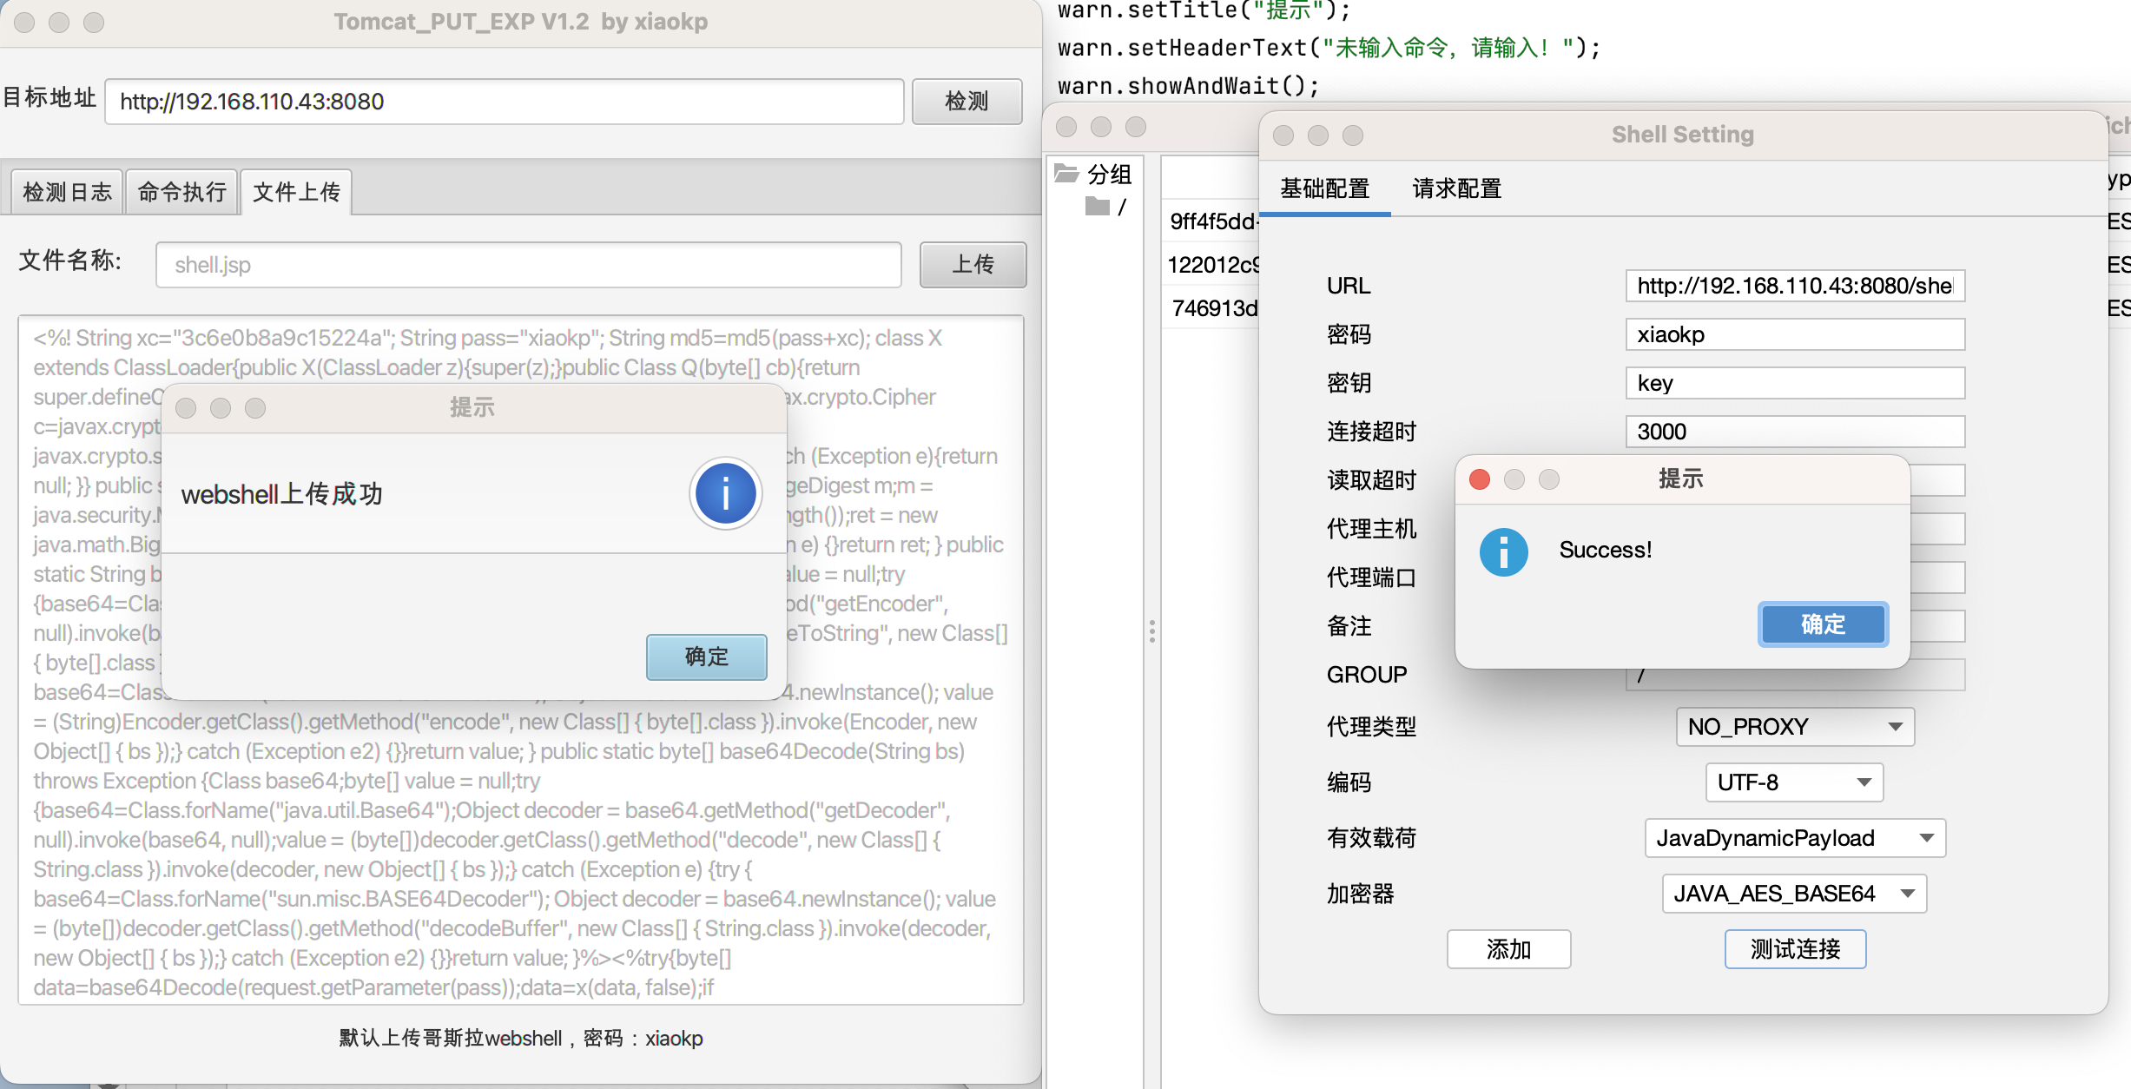Viewport: 2131px width, 1089px height.
Task: Click the 密码 field containing xiaokp
Action: point(1795,334)
